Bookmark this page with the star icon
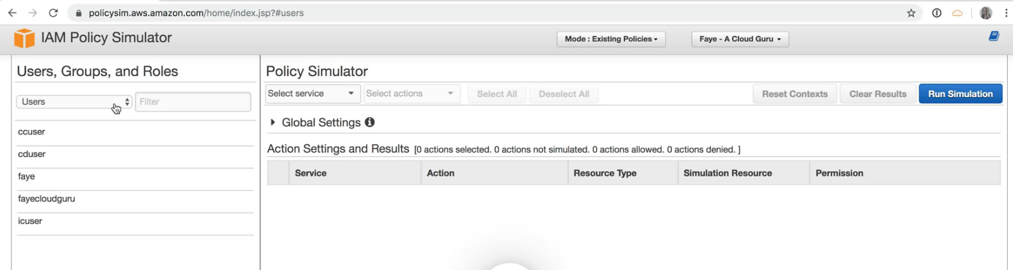This screenshot has height=270, width=1013. point(911,13)
